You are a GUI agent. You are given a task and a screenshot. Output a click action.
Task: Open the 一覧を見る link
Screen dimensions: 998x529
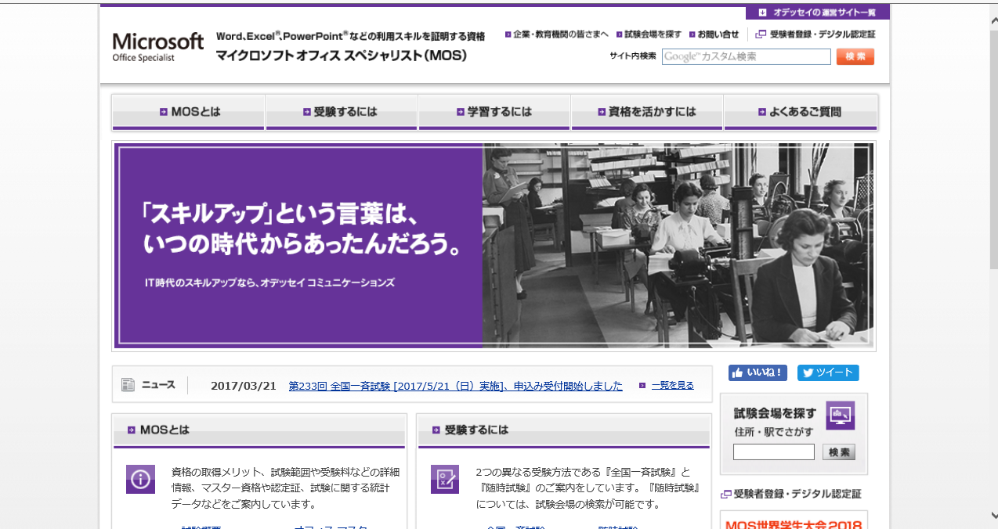coord(672,385)
